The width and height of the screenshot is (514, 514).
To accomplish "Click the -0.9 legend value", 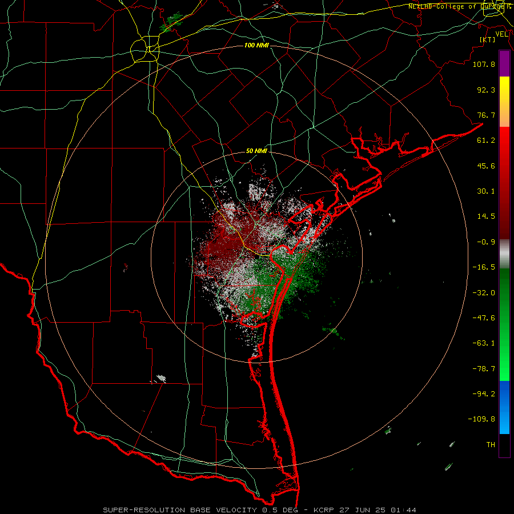I will point(486,242).
